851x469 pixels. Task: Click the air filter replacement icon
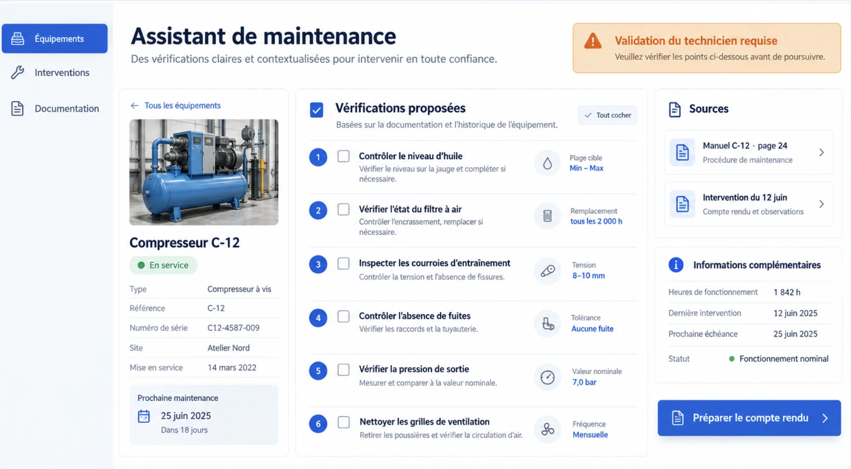547,216
